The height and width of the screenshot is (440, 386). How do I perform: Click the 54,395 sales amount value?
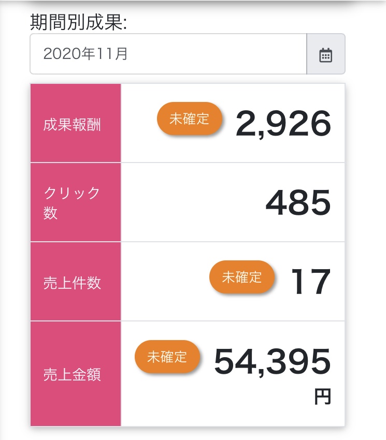point(273,361)
